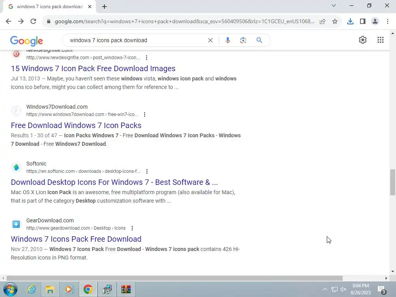Click the address bar URL
Screen dimensions: 396x297
[184, 22]
